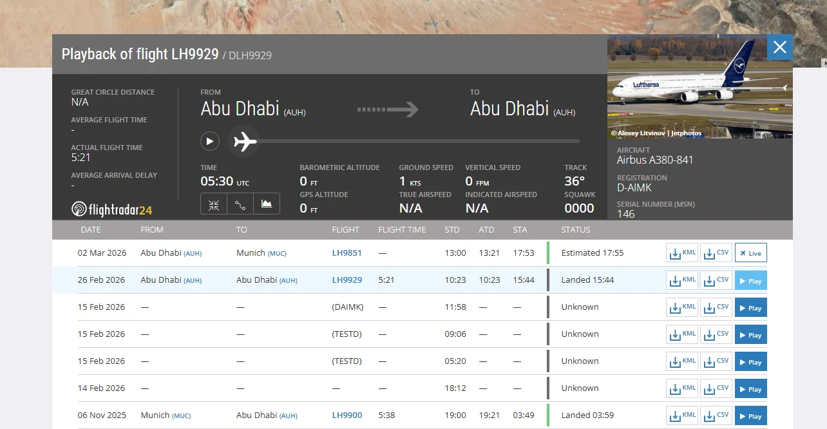Close the playback panel with the X button
Viewport: 827px width, 429px height.
point(780,47)
